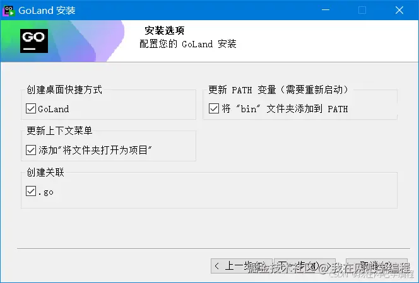
Task: Uncheck adding "bin" folder to PATH
Action: (214, 108)
